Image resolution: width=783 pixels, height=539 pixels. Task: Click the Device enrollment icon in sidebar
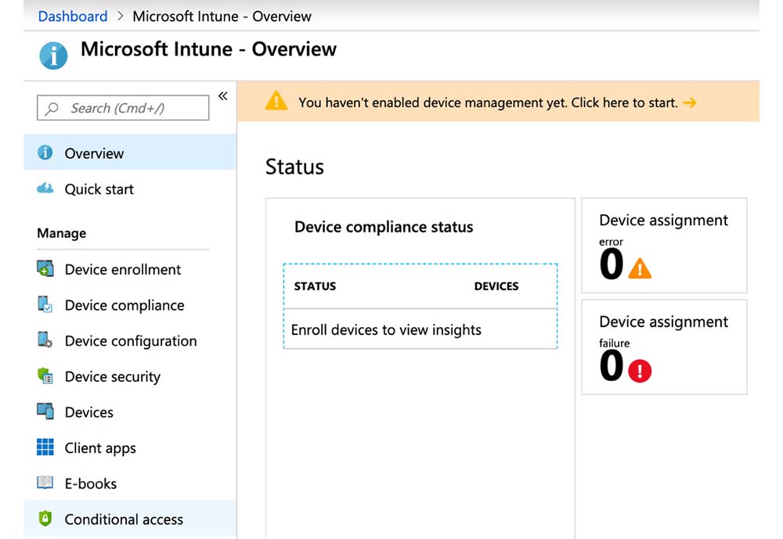tap(45, 269)
